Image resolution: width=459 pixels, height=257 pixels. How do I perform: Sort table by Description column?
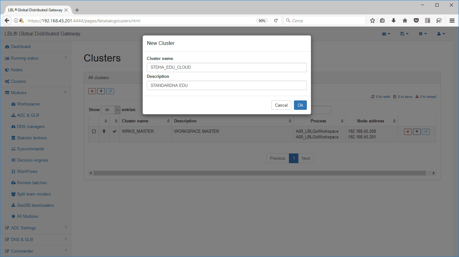click(x=233, y=121)
